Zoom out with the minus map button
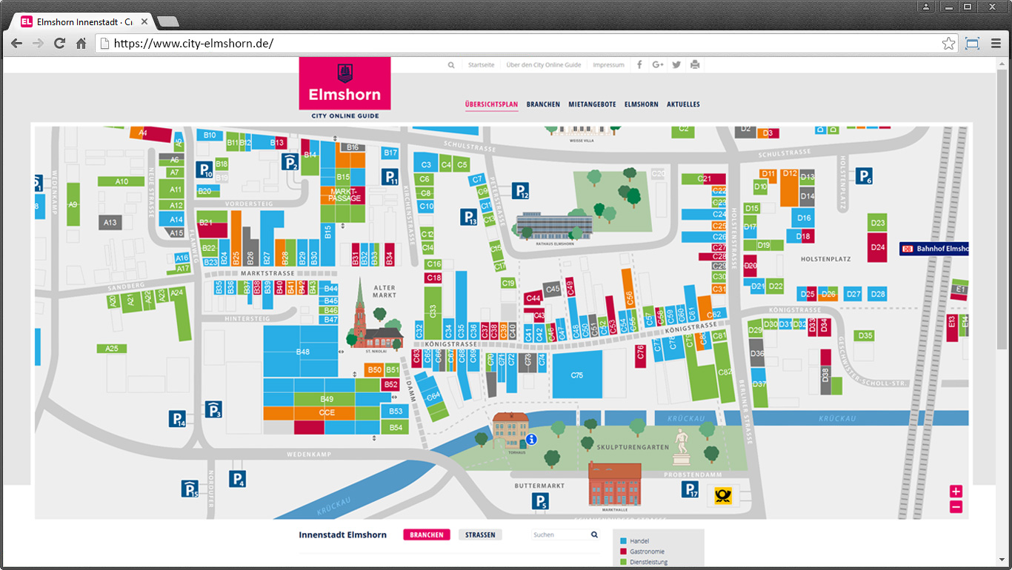Image resolution: width=1012 pixels, height=570 pixels. [956, 507]
